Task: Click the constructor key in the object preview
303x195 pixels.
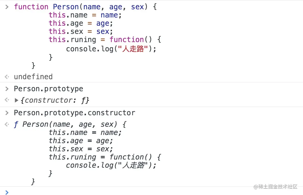Action: coord(46,100)
